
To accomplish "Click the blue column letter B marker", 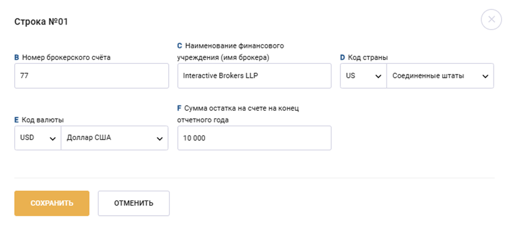I will [x=16, y=57].
